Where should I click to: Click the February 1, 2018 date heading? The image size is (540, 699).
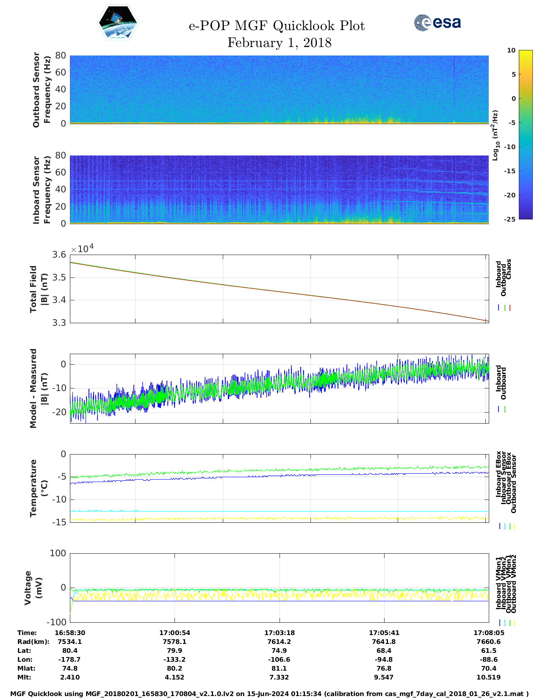click(279, 43)
